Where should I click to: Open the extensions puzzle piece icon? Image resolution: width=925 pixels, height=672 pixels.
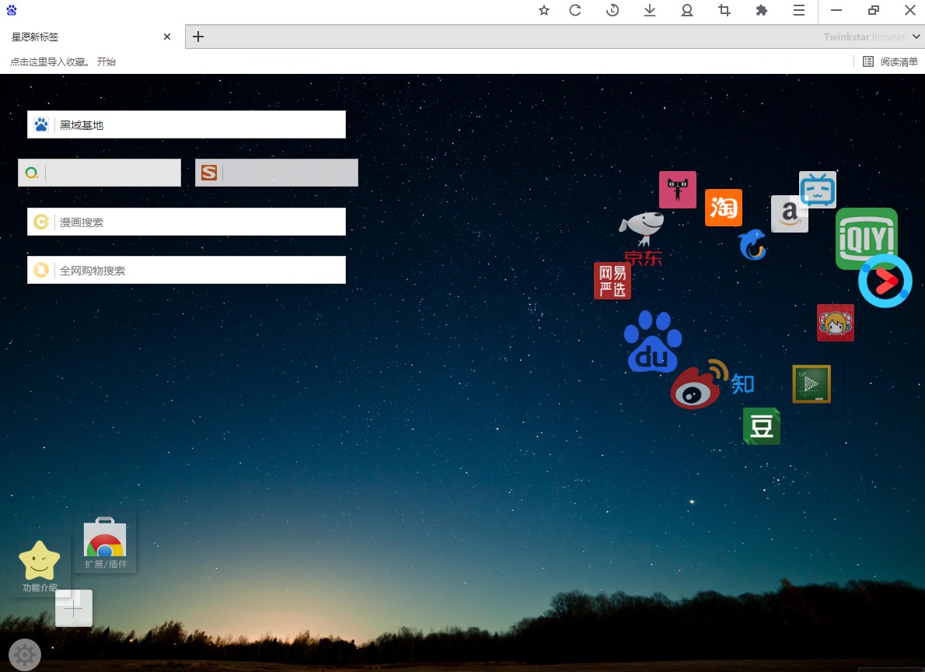tap(762, 10)
